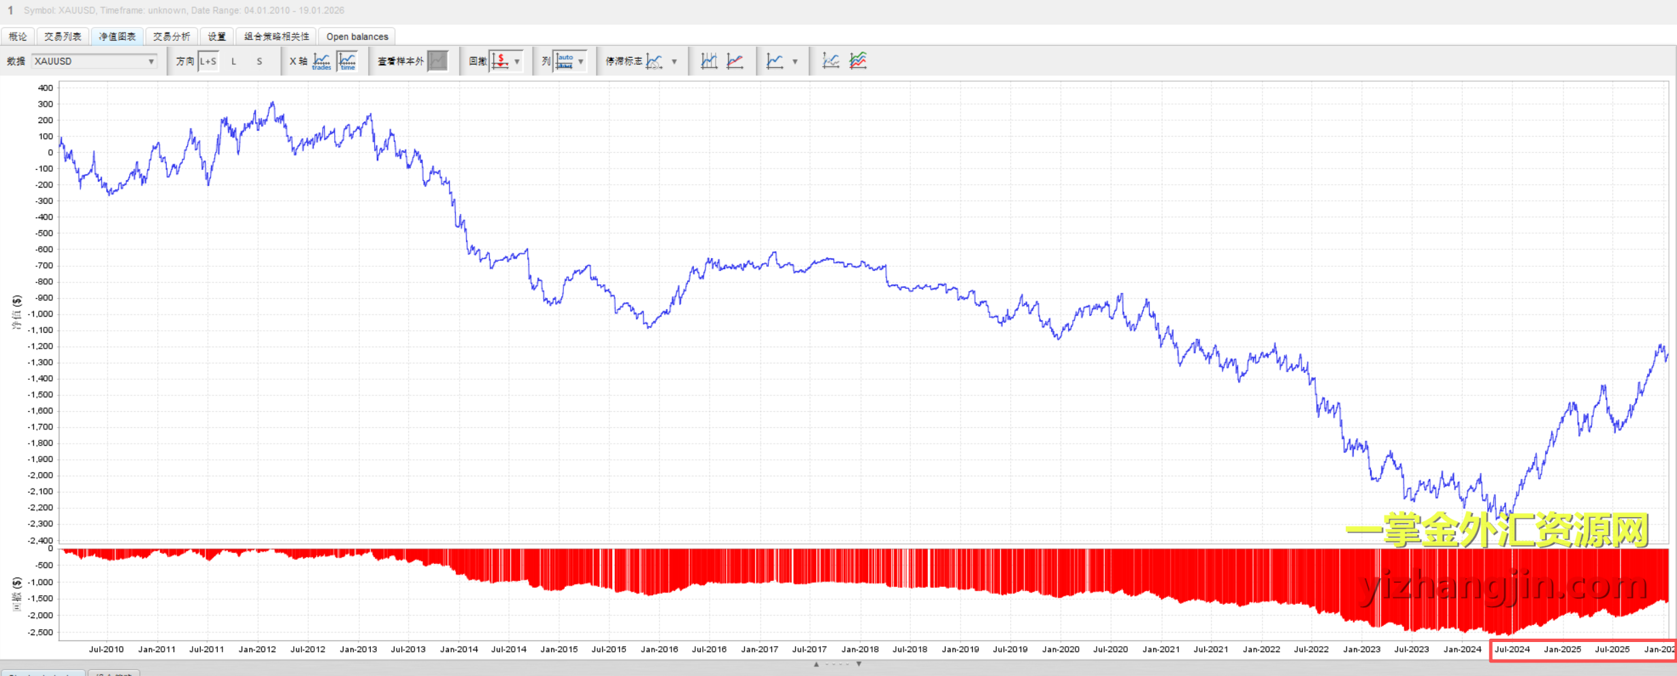Click the 回撤 drawdown dollar icon
Image resolution: width=1677 pixels, height=676 pixels.
coord(500,61)
